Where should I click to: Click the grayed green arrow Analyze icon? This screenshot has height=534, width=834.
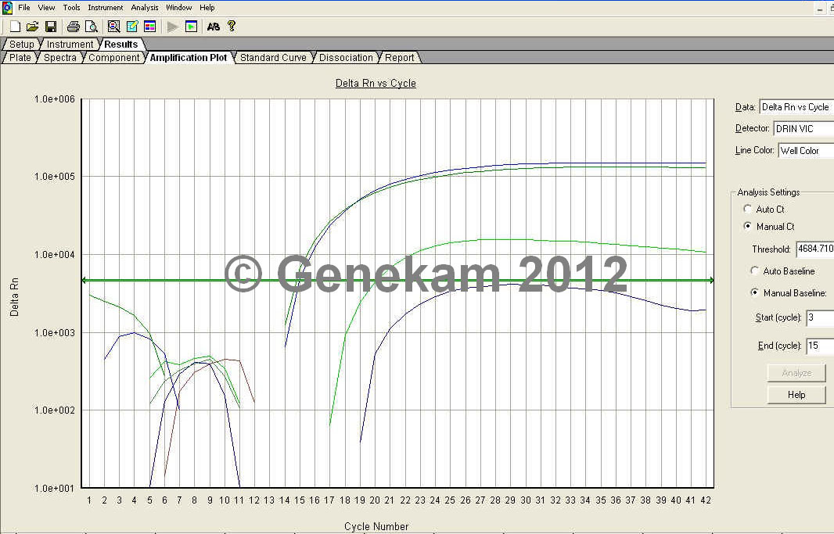(x=172, y=26)
